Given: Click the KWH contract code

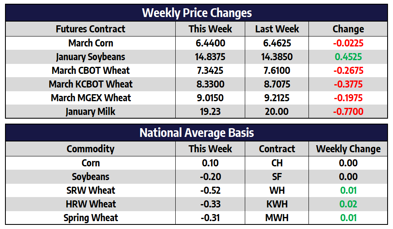Looking at the screenshot, I should click(277, 204).
